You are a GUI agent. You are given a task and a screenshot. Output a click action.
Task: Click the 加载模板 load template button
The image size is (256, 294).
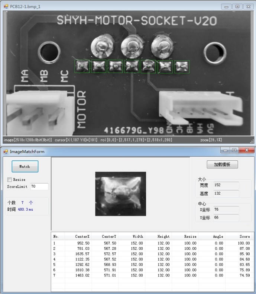pos(222,164)
